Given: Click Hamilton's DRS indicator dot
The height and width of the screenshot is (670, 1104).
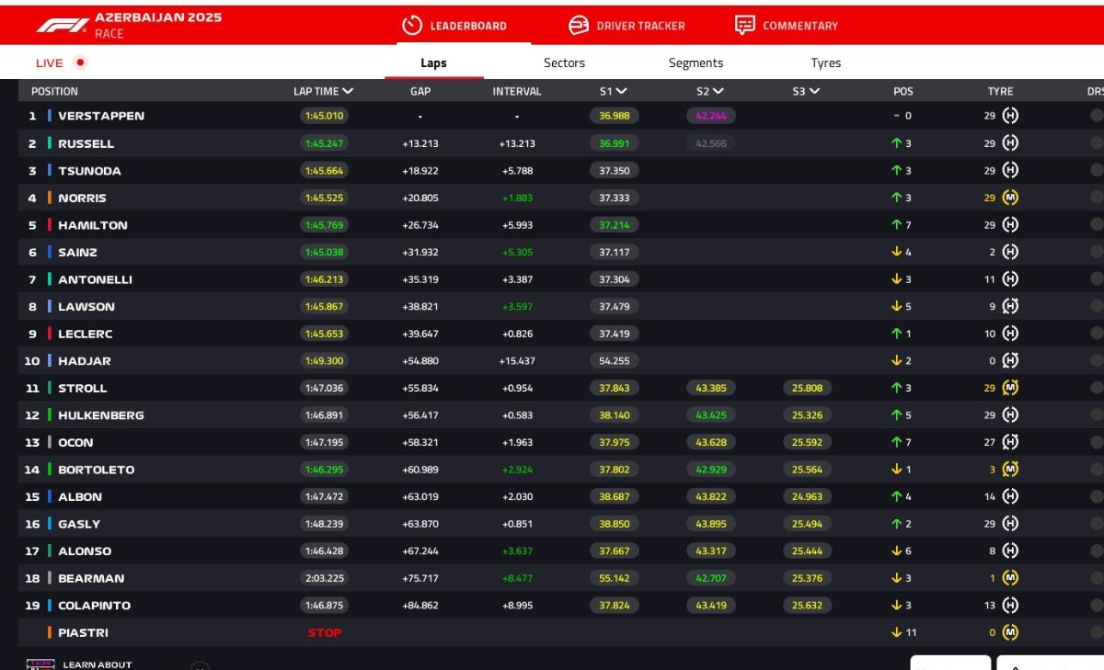Looking at the screenshot, I should click(x=1096, y=225).
